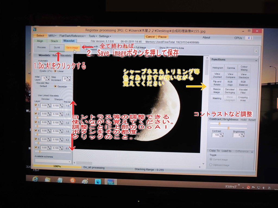This screenshot has height=208, width=278.
Task: Open the Histogram function
Action: (x=217, y=68)
